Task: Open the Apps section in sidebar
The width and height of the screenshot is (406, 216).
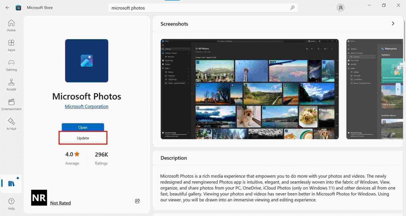Action: coord(11,45)
